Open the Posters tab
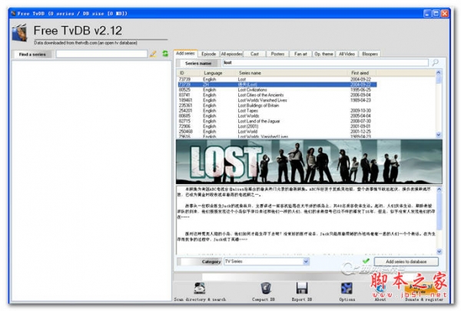 (277, 54)
